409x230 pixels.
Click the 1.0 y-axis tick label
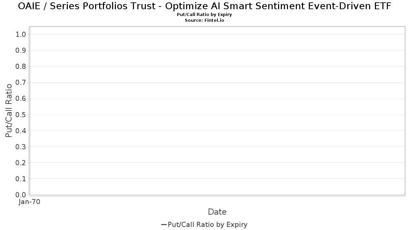click(x=21, y=34)
